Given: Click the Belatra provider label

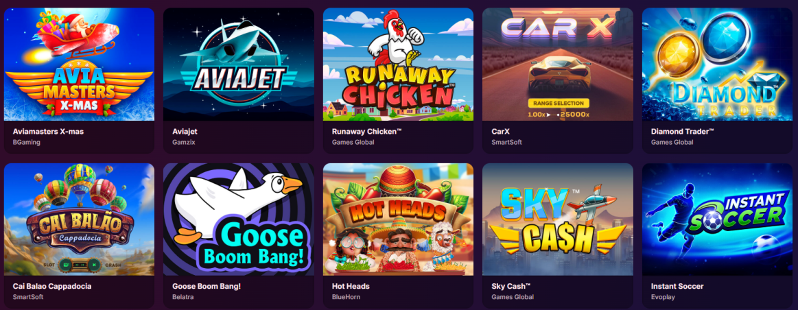Looking at the screenshot, I should pos(183,297).
